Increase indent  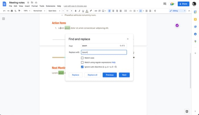[150, 11]
